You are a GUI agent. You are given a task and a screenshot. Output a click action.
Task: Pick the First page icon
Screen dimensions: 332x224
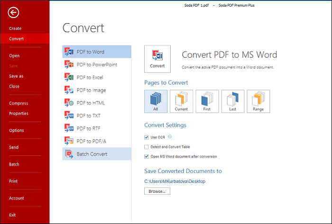click(x=207, y=101)
